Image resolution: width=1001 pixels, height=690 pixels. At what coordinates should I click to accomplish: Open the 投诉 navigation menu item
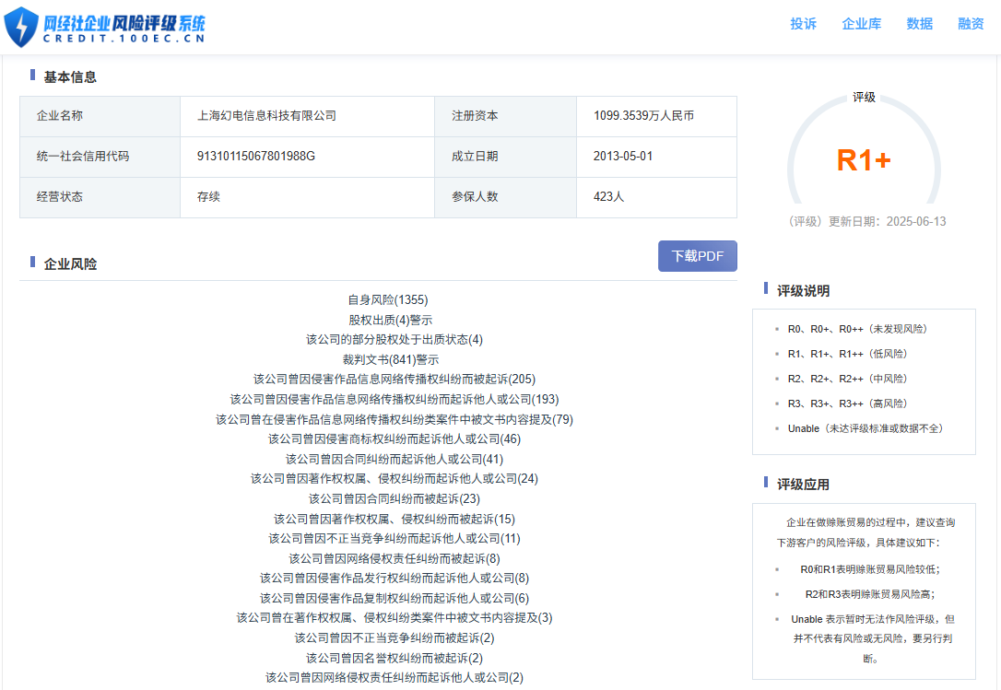(x=803, y=24)
